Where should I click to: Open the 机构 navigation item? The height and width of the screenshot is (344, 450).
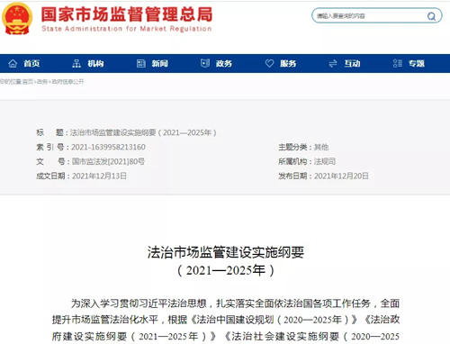pos(95,63)
